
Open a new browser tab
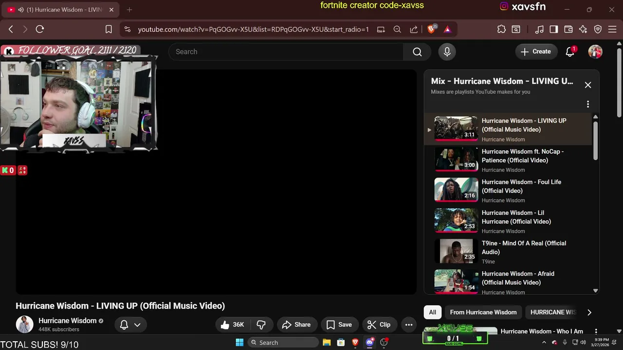[129, 10]
